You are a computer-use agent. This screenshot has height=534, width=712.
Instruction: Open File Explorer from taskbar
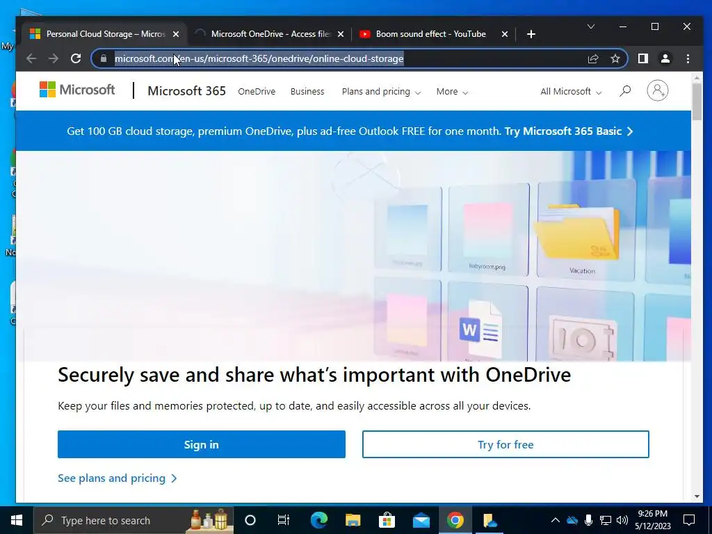click(353, 520)
